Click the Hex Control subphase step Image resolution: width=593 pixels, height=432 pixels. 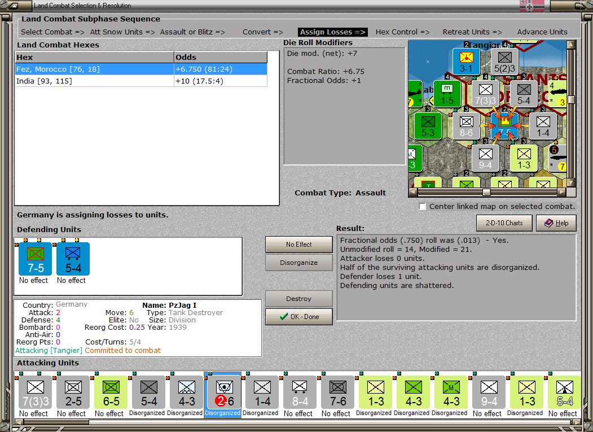click(402, 32)
